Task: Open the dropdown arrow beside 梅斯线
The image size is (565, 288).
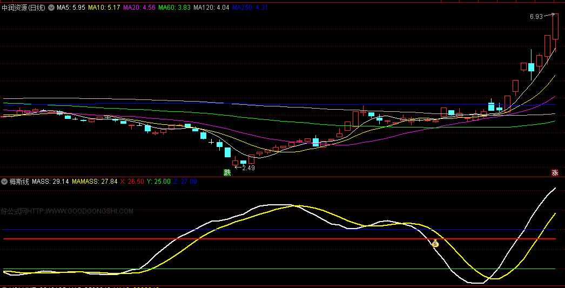Action: [x=5, y=182]
